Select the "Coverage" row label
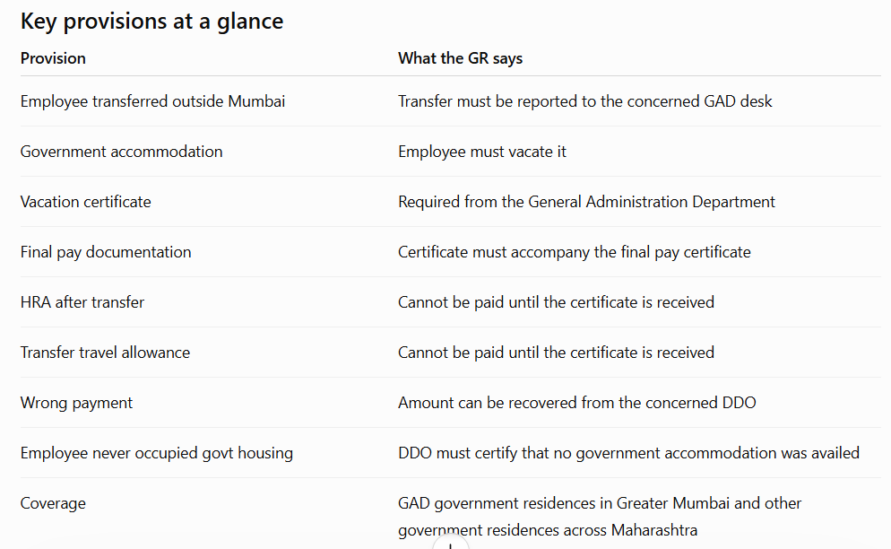The height and width of the screenshot is (549, 891). [53, 503]
